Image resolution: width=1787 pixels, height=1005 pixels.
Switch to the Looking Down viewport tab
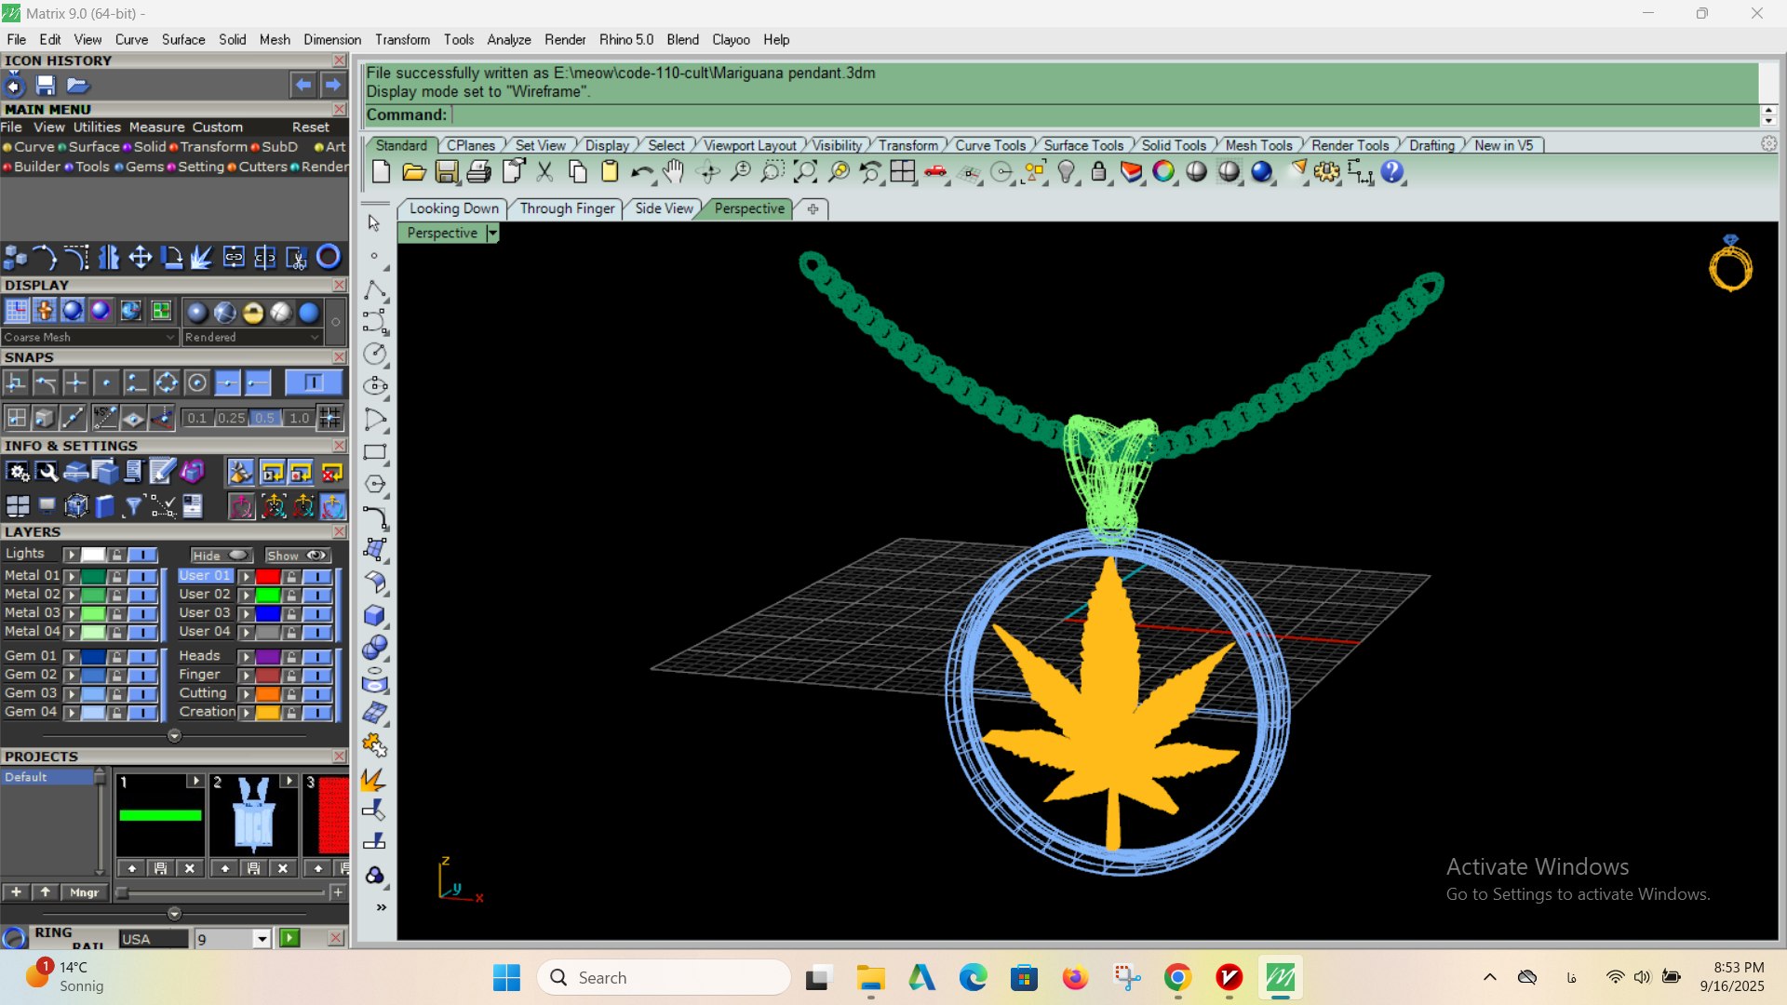(x=453, y=208)
